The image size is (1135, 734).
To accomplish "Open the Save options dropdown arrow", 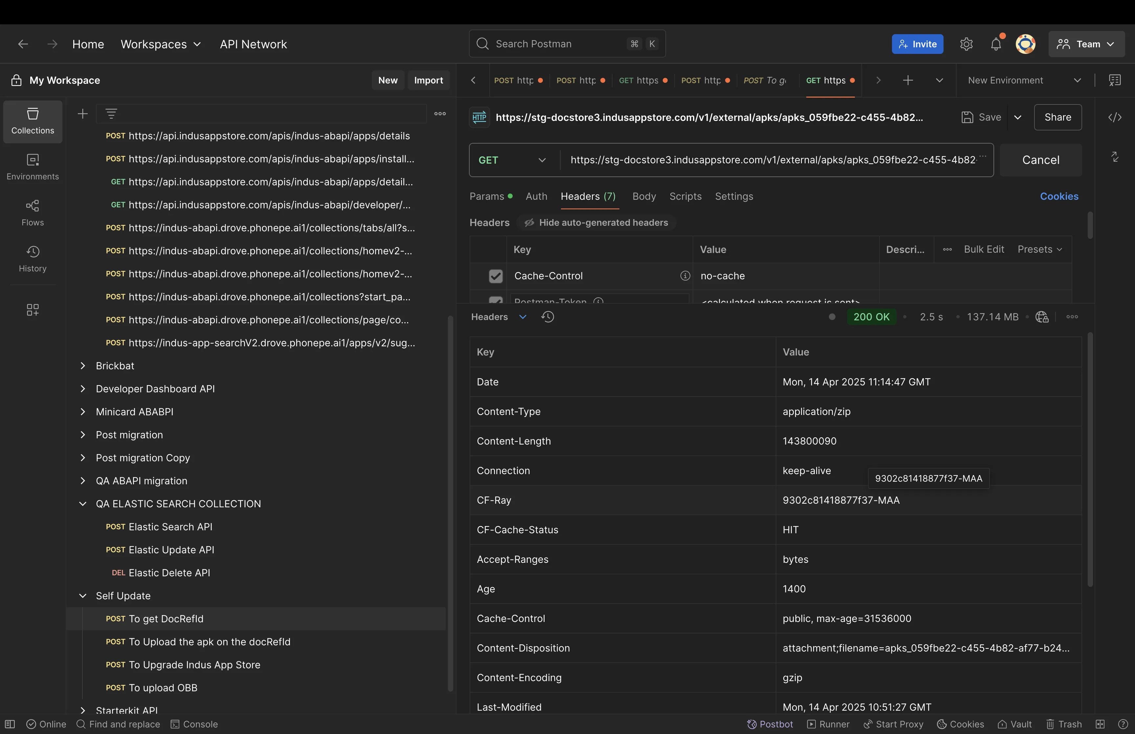I will [1018, 117].
